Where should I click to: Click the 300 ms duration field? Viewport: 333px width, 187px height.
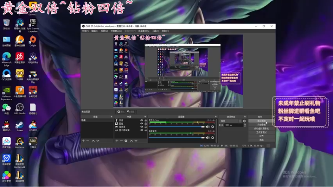234,125
